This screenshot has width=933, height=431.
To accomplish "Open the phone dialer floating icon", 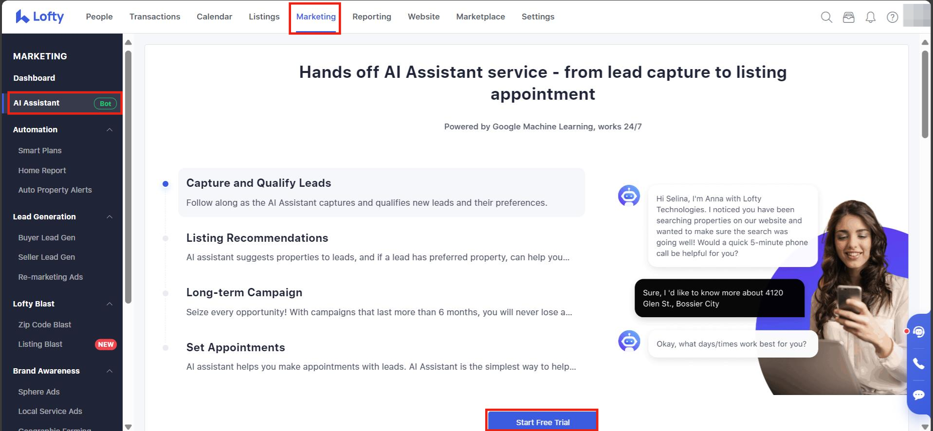I will pyautogui.click(x=918, y=363).
